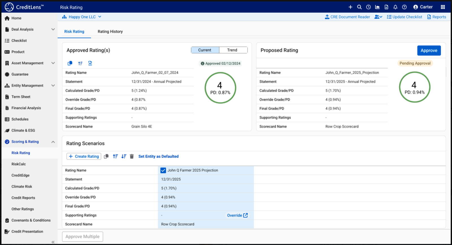Uncheck John Q Farmer 2025 Projection checkbox

(x=163, y=170)
